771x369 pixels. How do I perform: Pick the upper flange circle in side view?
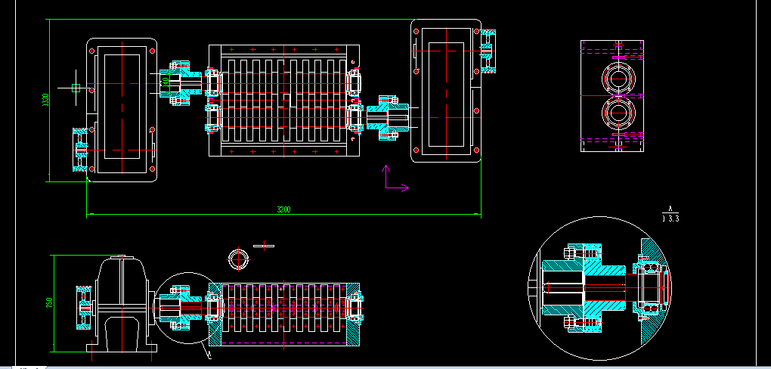tap(617, 78)
